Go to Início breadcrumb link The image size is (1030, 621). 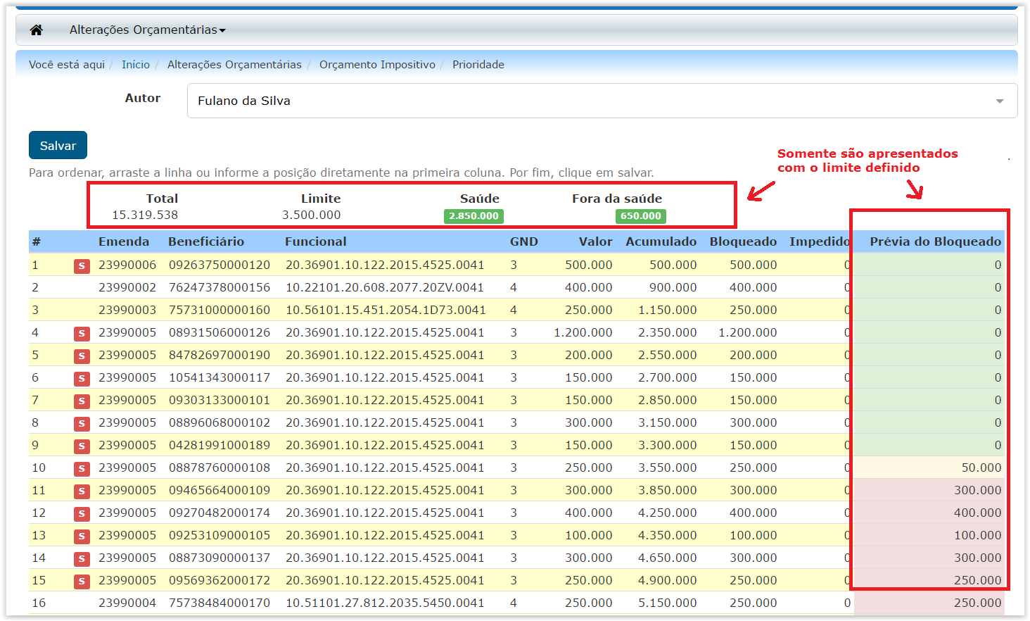(135, 64)
